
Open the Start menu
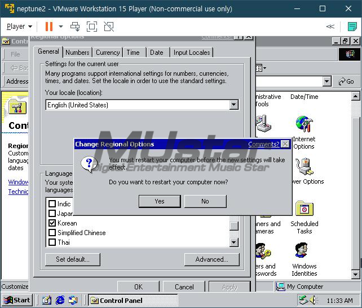[17, 300]
